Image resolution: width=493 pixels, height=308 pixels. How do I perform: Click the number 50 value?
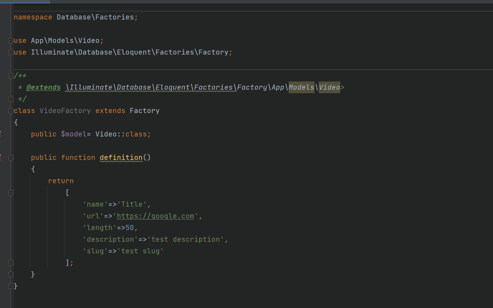tap(130, 228)
